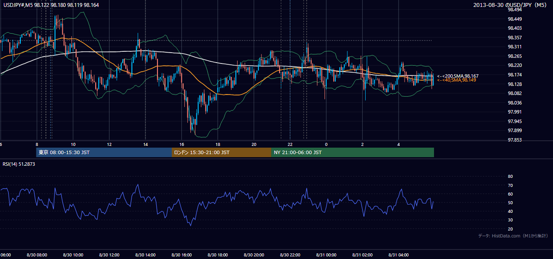Click the 8/30 18:00 bottom time label

218,255
